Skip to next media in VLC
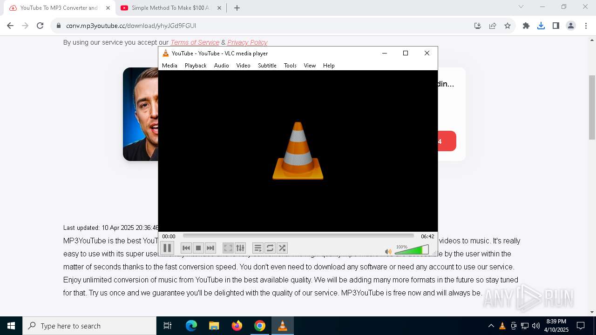The width and height of the screenshot is (596, 335). (x=210, y=248)
